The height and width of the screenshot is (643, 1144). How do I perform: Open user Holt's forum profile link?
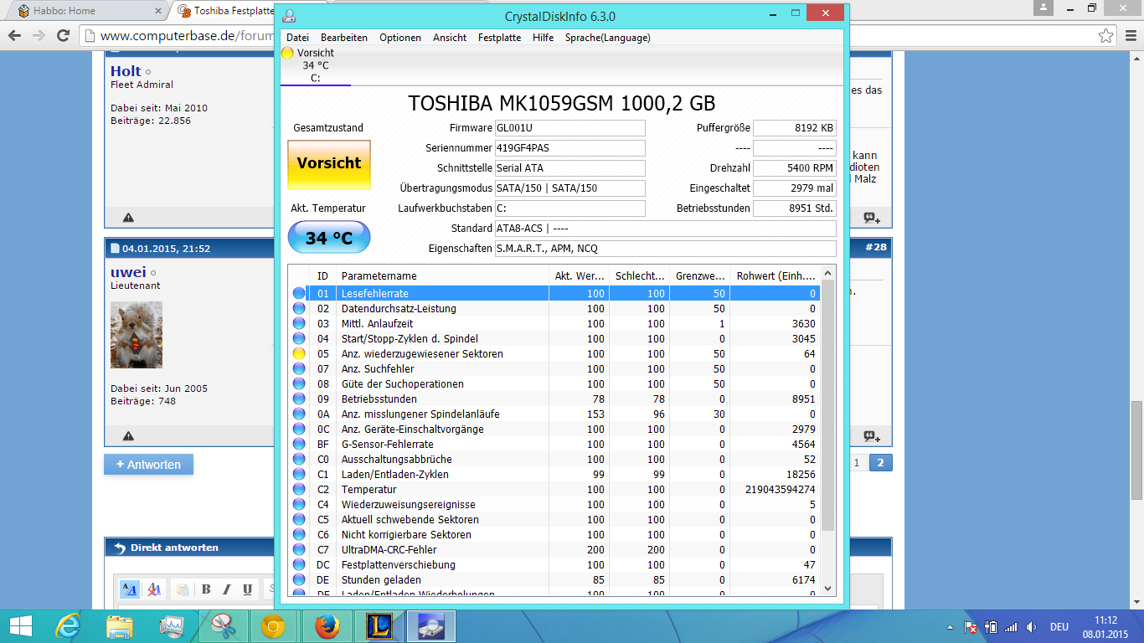pos(126,71)
